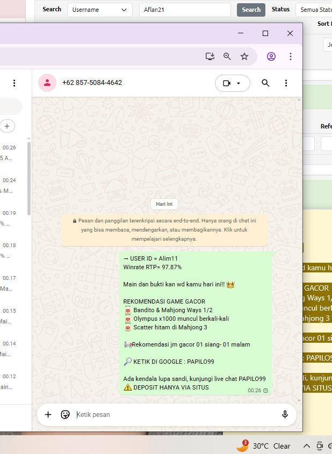
Task: Bookmark this page with the star icon
Action: pos(244,56)
